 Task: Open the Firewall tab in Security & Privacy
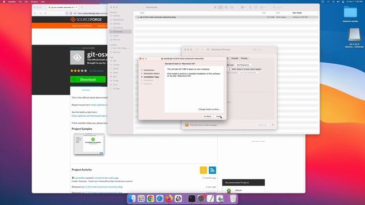(x=234, y=58)
